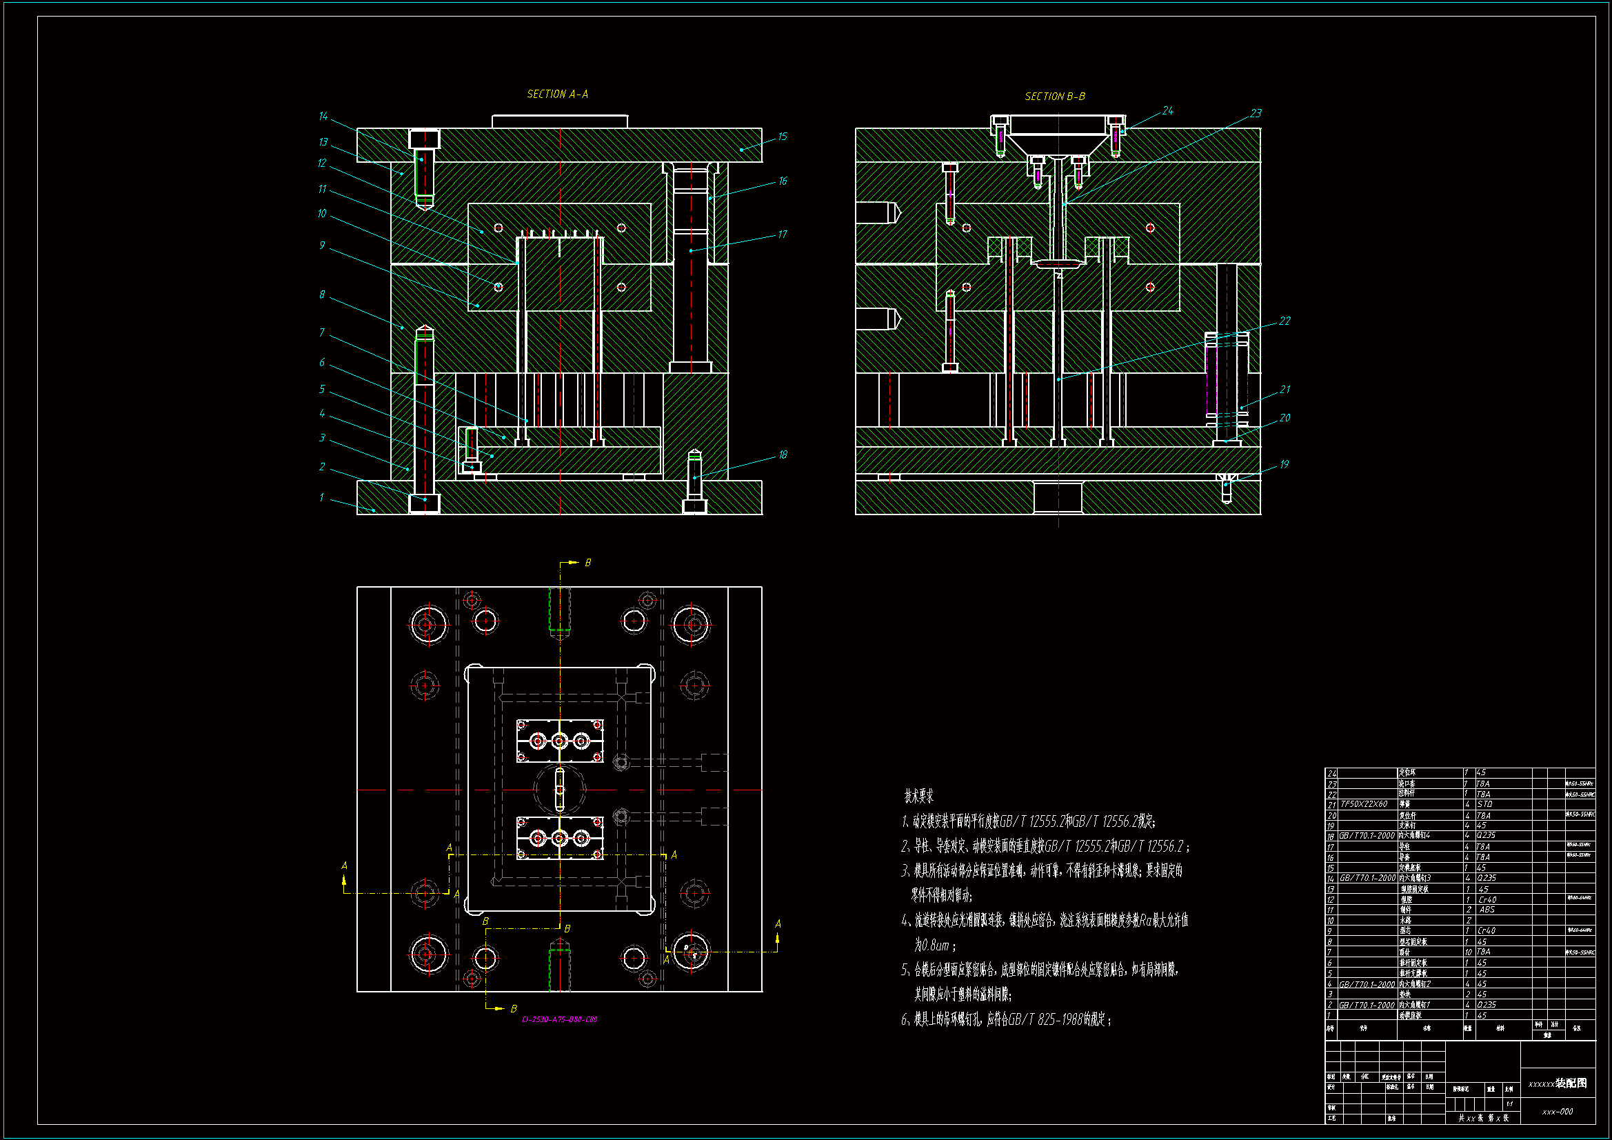1612x1140 pixels.
Task: Select part callout number 14
Action: pyautogui.click(x=323, y=116)
